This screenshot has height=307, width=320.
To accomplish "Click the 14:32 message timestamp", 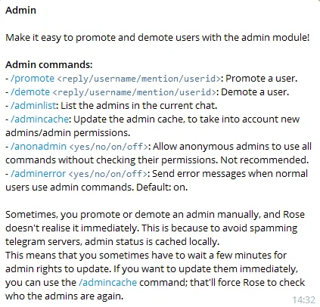I will tap(304, 300).
